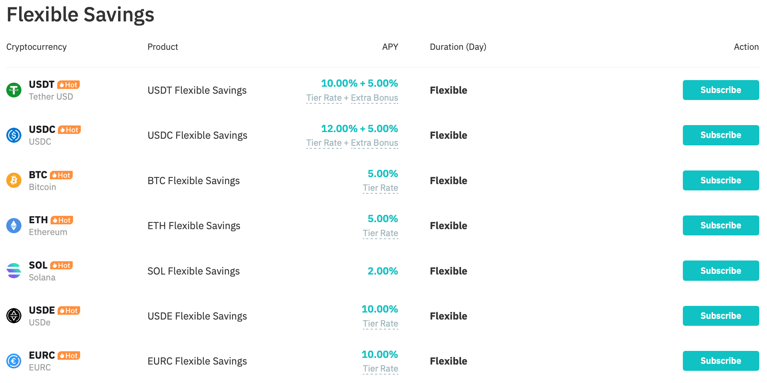Subscribe to BTC Flexible Savings
This screenshot has height=383, width=767.
(720, 180)
